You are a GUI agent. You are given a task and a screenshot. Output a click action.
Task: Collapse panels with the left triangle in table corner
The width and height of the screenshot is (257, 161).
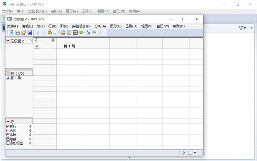(x=36, y=40)
